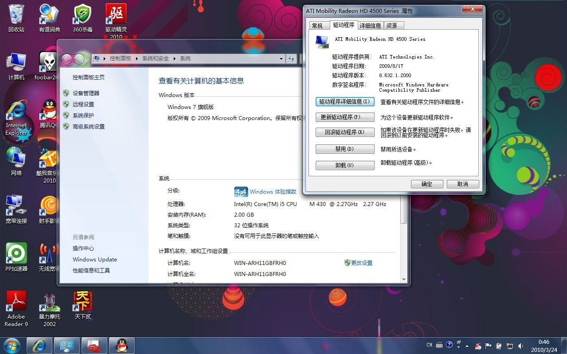Open the 计算机 desktop icon
This screenshot has height=354, width=567.
click(16, 66)
